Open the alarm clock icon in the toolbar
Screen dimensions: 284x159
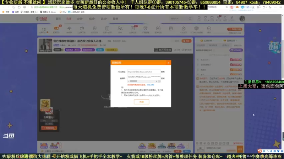pos(146,29)
